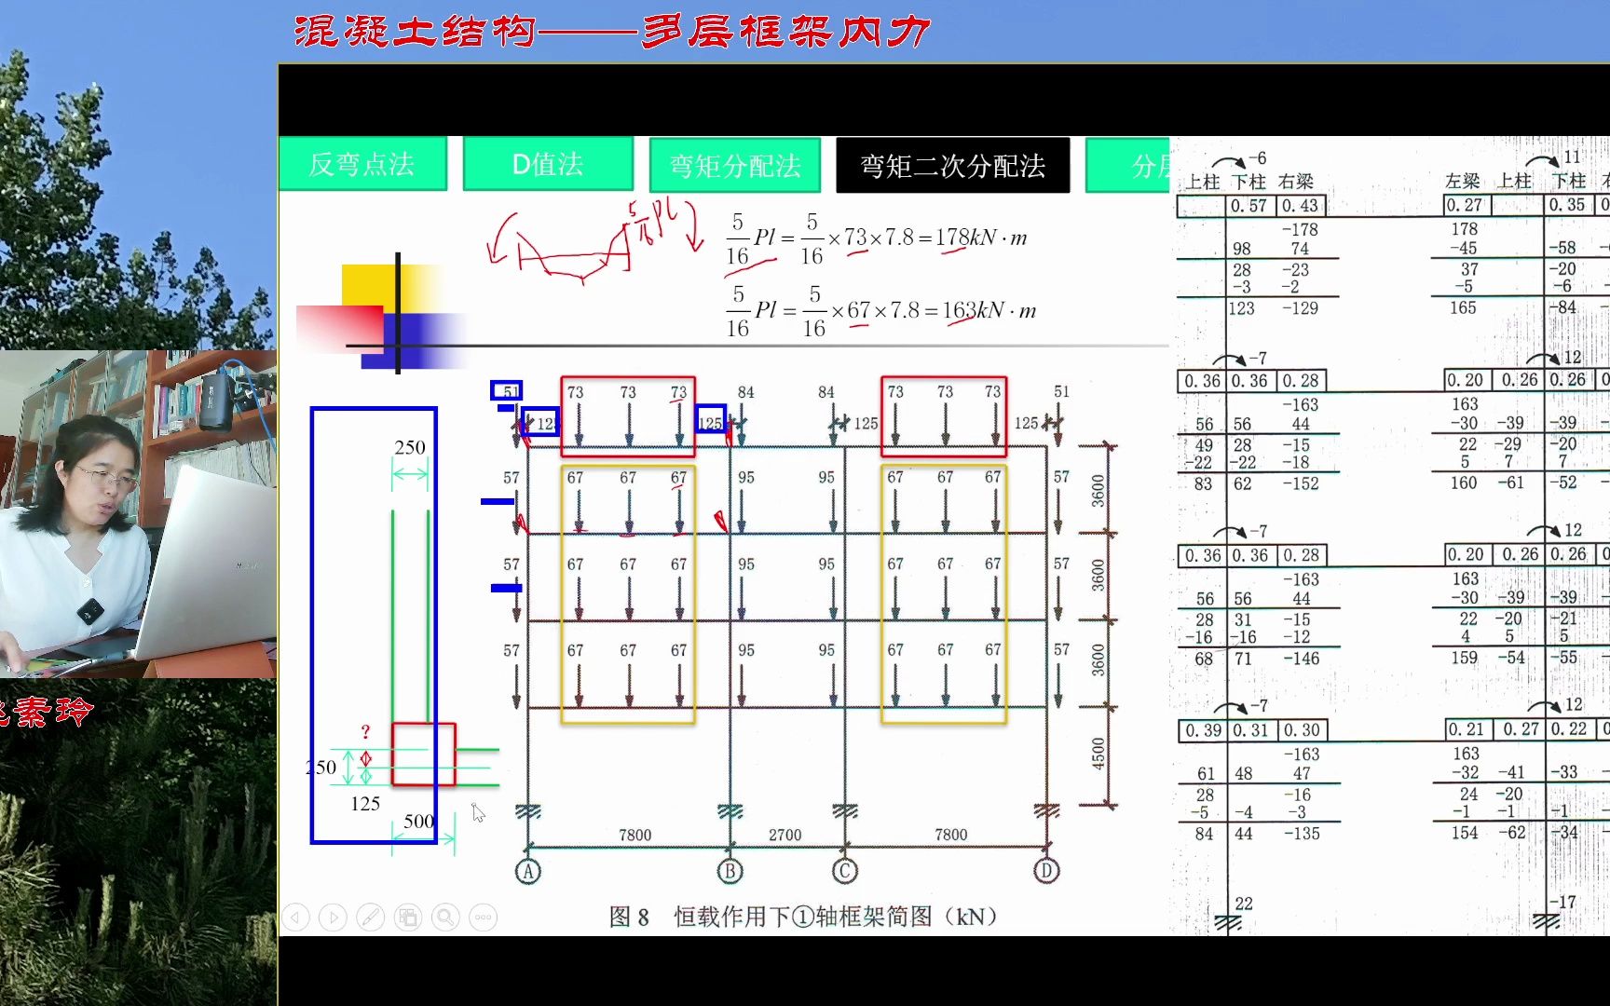Click the -178 fixed-end moment value
1610x1006 pixels.
[1300, 229]
